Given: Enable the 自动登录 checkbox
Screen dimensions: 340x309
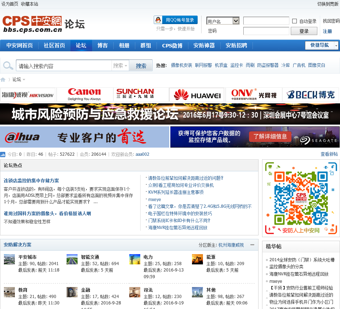Looking at the screenshot, I should pyautogui.click(x=294, y=21).
